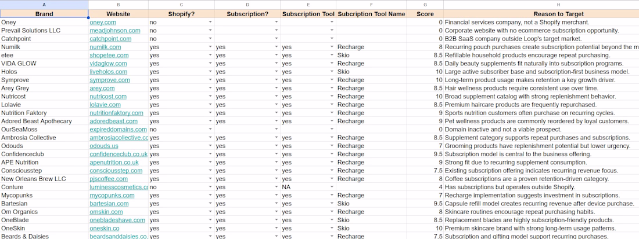Open Shopify dropdown in Oney row

tap(210, 23)
